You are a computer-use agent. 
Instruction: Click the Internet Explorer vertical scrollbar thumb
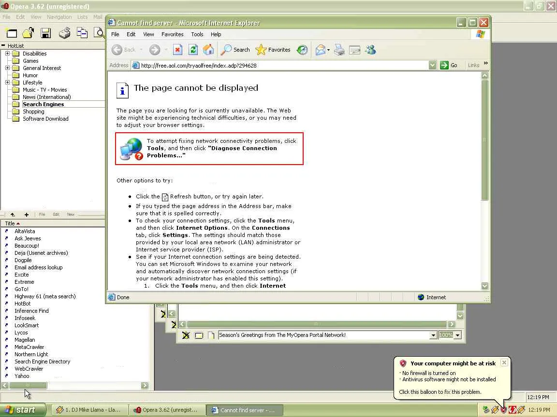pyautogui.click(x=484, y=140)
